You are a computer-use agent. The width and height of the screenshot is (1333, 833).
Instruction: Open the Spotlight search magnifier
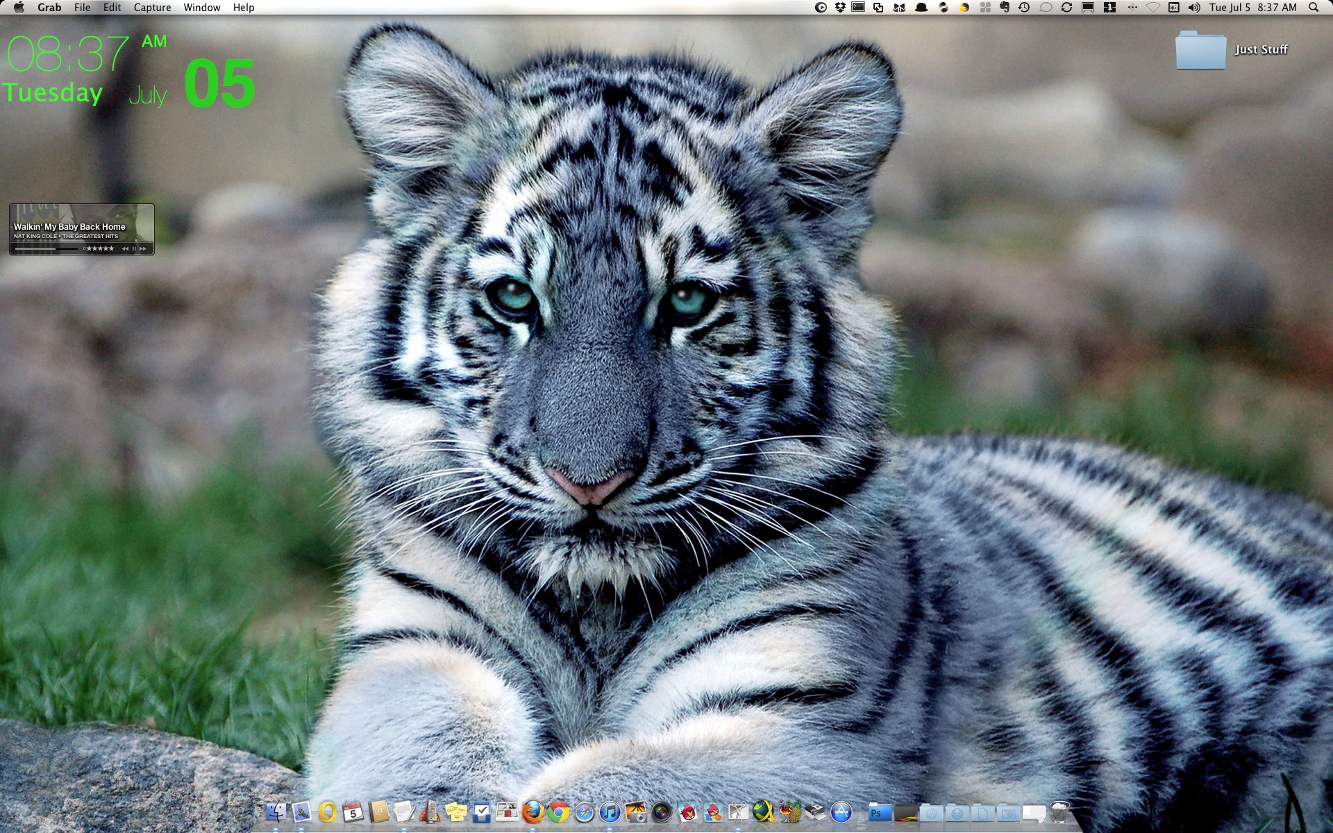(1314, 8)
